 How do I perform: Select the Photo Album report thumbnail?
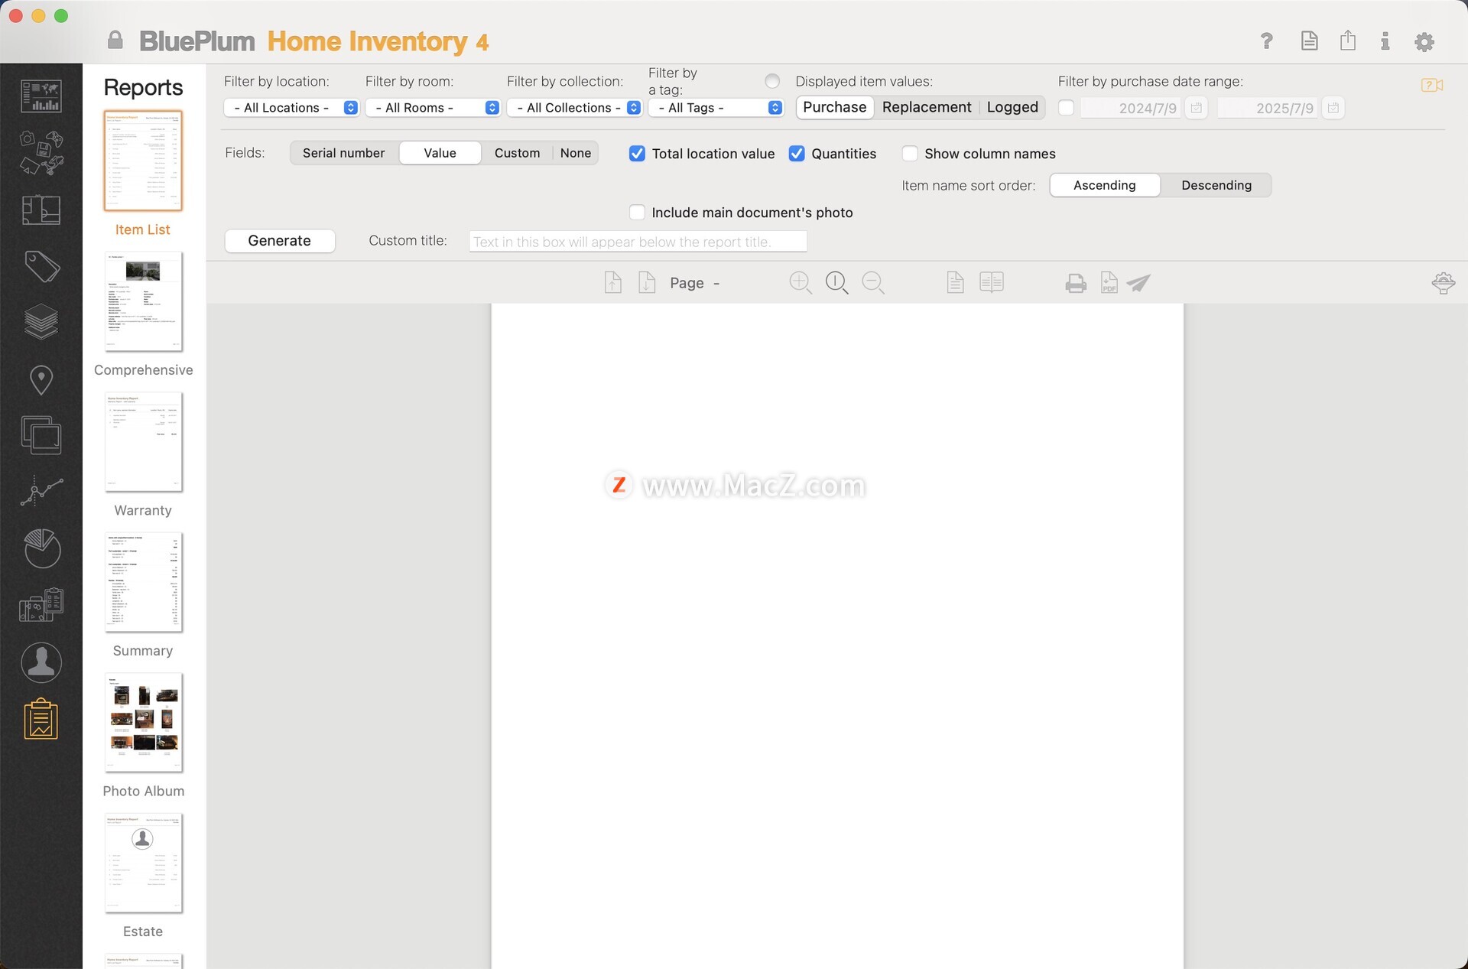click(x=143, y=723)
